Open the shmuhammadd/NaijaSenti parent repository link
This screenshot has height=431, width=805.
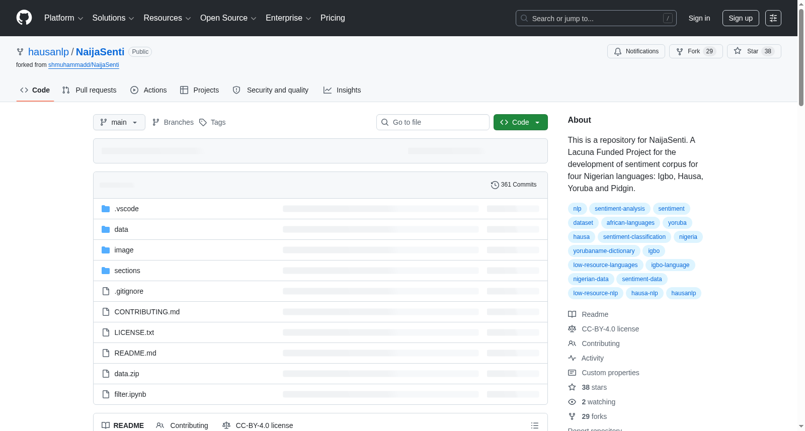point(84,65)
